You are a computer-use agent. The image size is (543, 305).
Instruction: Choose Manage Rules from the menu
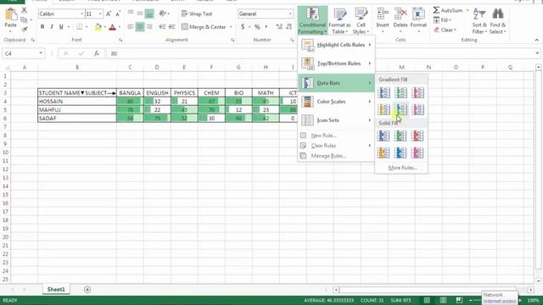coord(336,156)
